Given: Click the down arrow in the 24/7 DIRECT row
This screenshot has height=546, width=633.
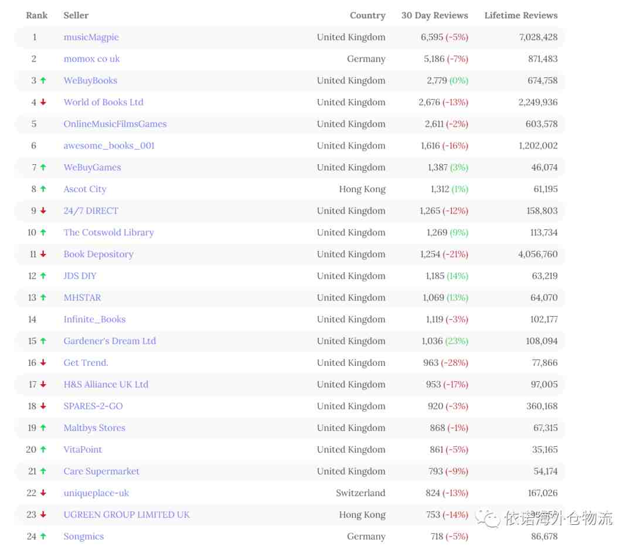Looking at the screenshot, I should click(43, 211).
